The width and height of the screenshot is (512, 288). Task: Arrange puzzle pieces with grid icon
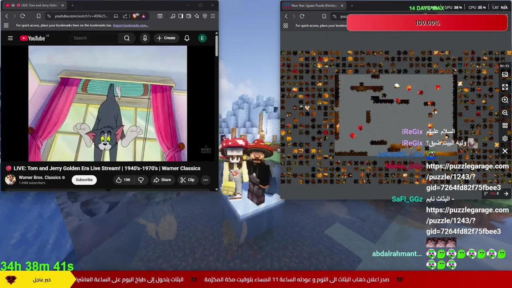click(x=505, y=126)
